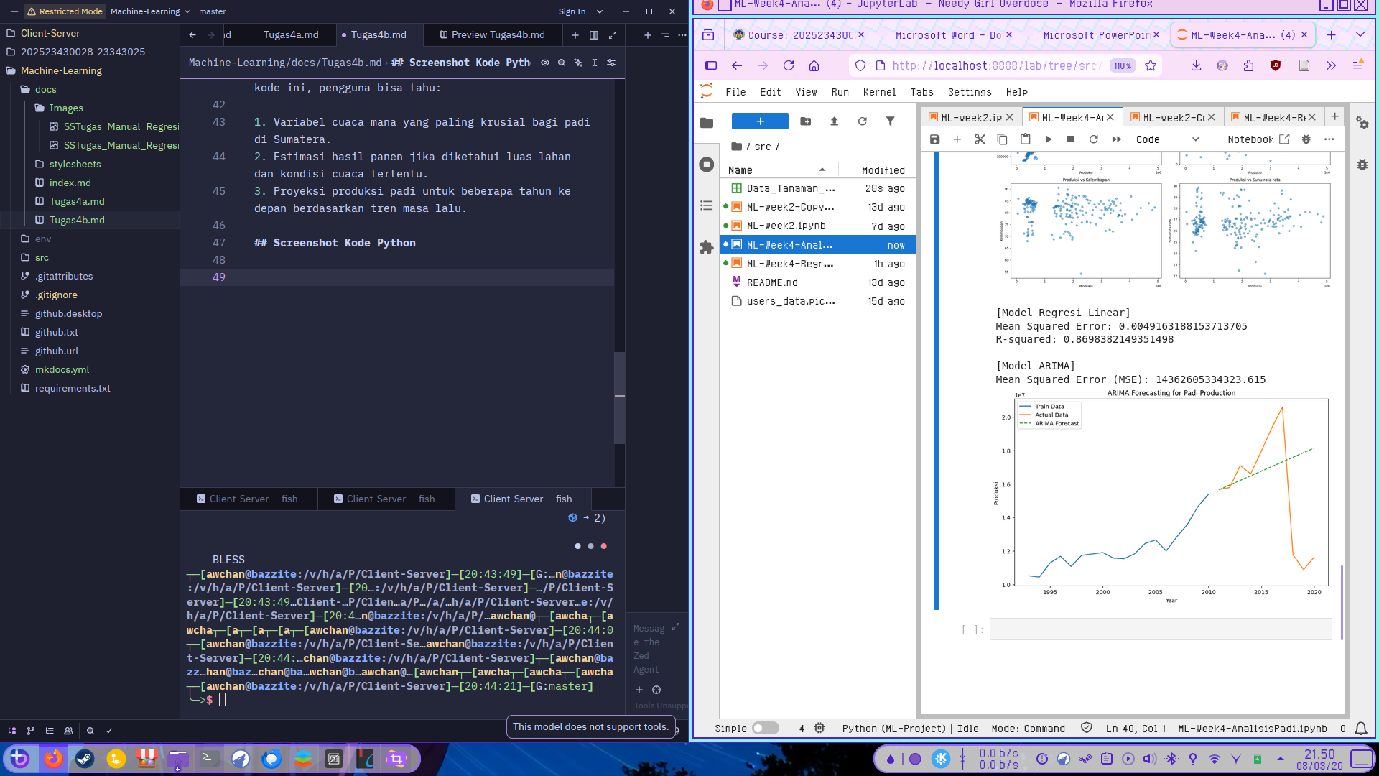Run the selected notebook cell
The height and width of the screenshot is (776, 1379).
[1048, 139]
